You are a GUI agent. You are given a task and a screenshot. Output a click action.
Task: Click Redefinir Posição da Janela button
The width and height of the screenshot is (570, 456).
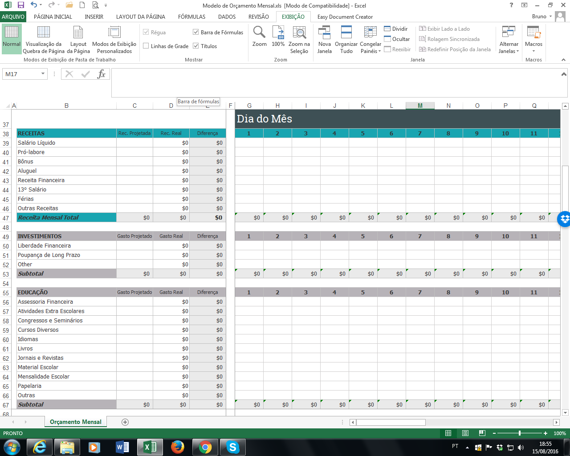[x=455, y=49]
